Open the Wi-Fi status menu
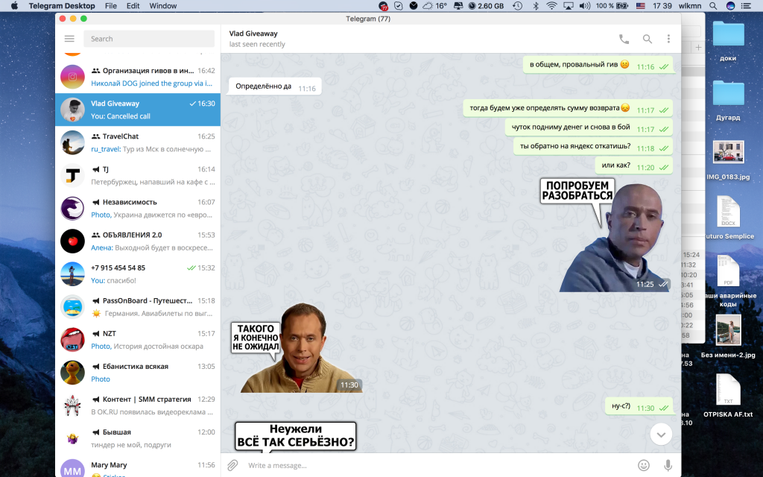This screenshot has width=763, height=477. click(x=551, y=6)
